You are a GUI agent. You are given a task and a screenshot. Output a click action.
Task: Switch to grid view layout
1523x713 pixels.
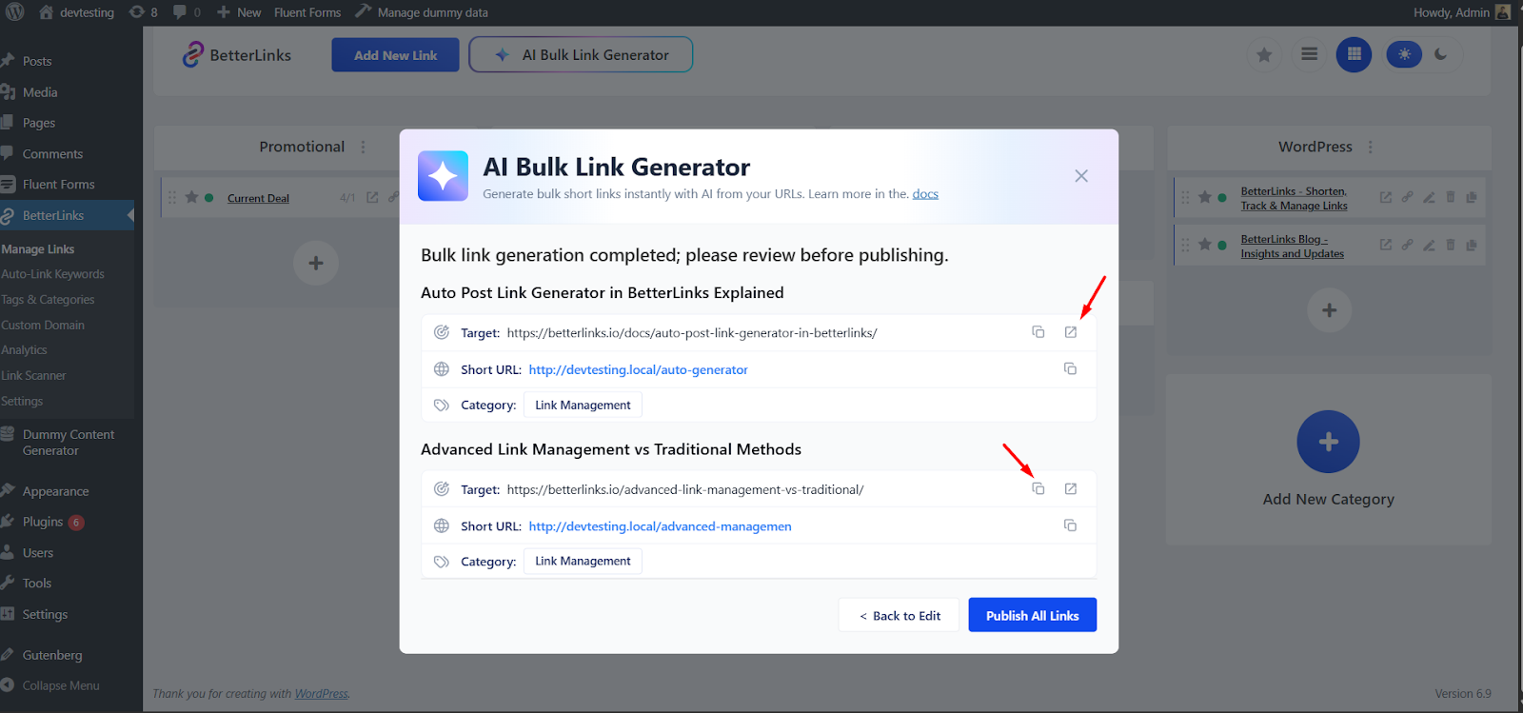coord(1355,54)
